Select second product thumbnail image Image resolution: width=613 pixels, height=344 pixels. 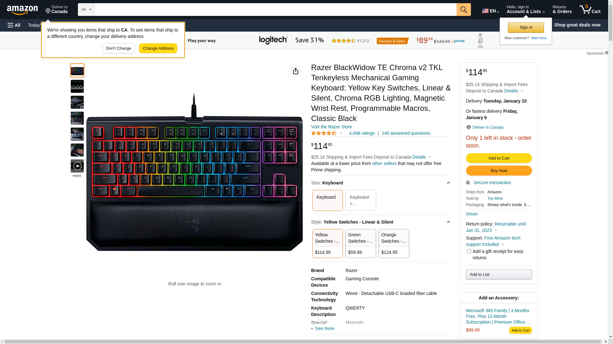(x=77, y=86)
